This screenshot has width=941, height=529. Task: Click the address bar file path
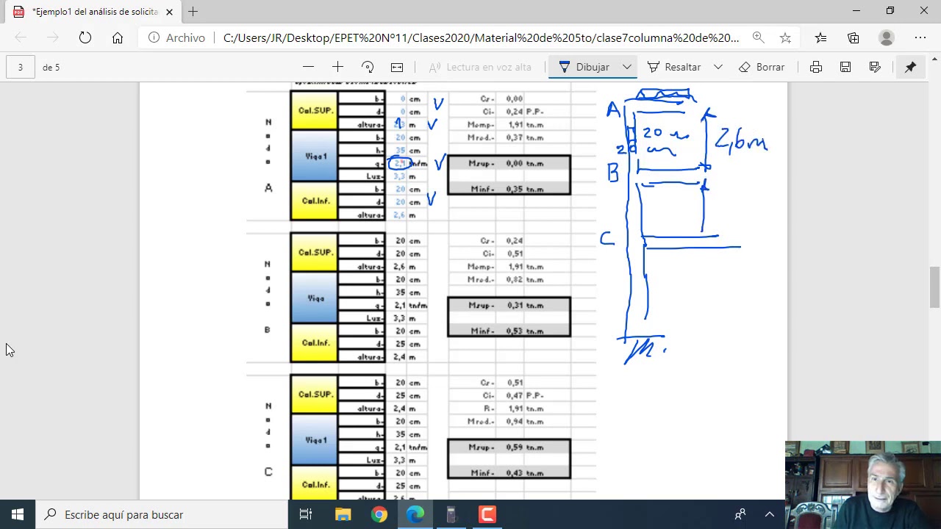481,37
